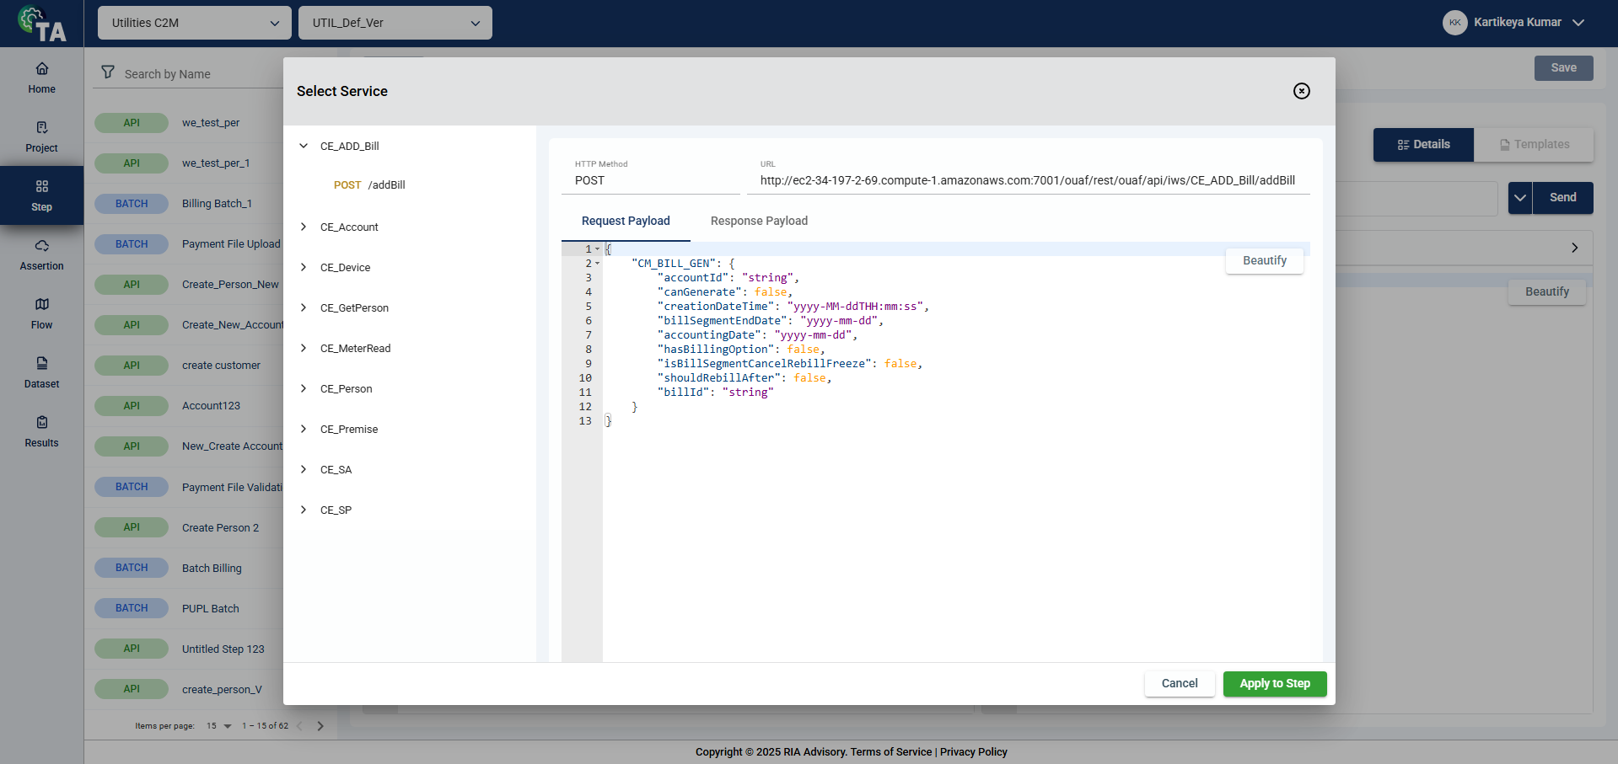This screenshot has width=1618, height=764.
Task: Fold line 2 in the JSON editor
Action: [x=598, y=264]
